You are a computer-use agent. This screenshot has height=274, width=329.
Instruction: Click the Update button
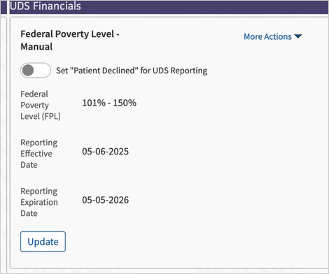[x=43, y=242]
